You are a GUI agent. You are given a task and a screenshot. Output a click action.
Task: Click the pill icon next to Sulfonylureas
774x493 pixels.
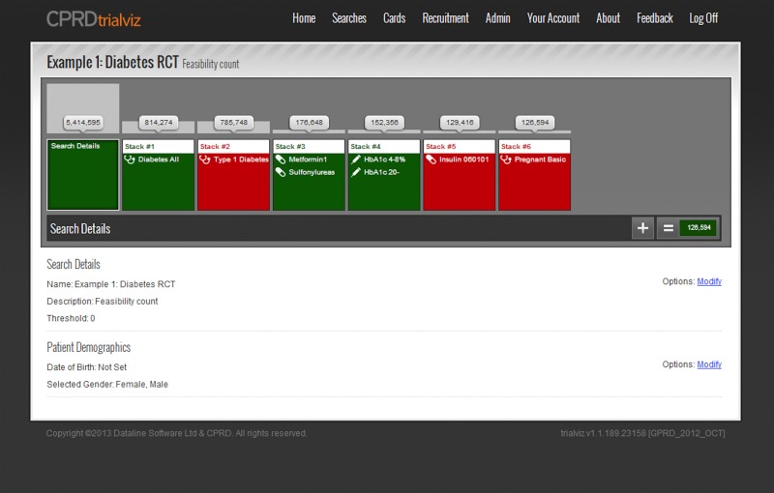coord(281,171)
